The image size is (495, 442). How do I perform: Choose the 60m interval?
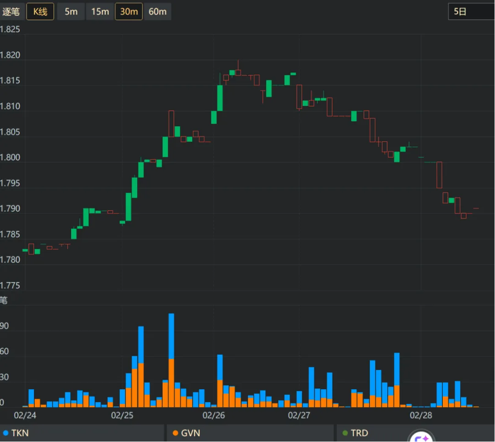pyautogui.click(x=158, y=11)
